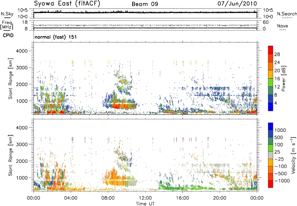This screenshot has height=206, width=297.
Task: Click the light green 12–16 dB Power segment
Action: 271,83
